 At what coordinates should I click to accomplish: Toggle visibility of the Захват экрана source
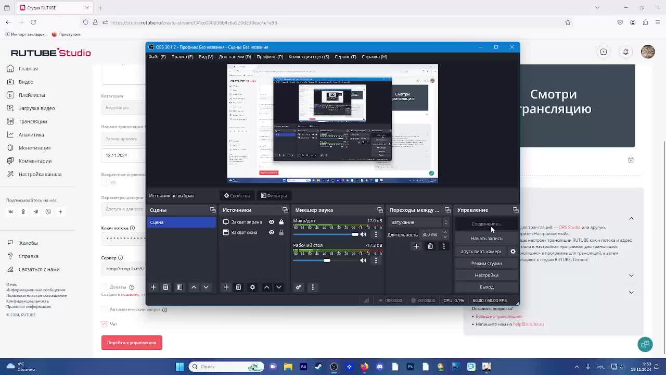pyautogui.click(x=271, y=222)
